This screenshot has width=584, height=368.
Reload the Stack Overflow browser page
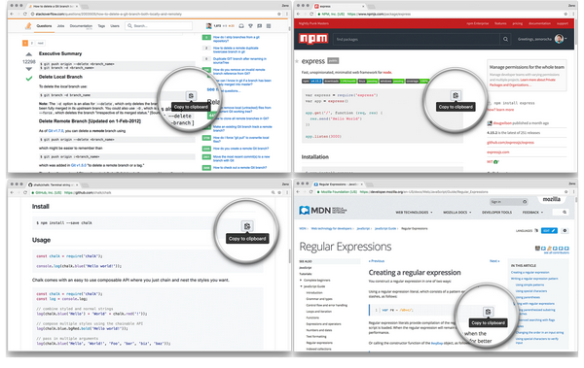coord(25,14)
